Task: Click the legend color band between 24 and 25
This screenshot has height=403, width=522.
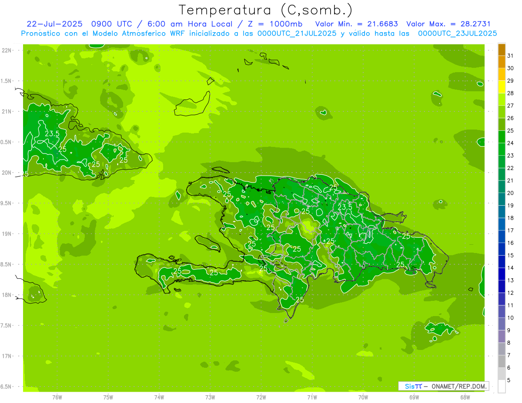Action: (x=502, y=137)
